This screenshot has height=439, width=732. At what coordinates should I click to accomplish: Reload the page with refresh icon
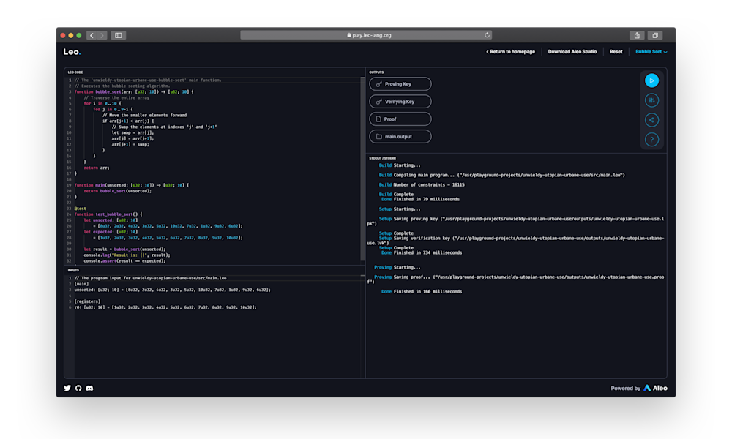pyautogui.click(x=487, y=35)
